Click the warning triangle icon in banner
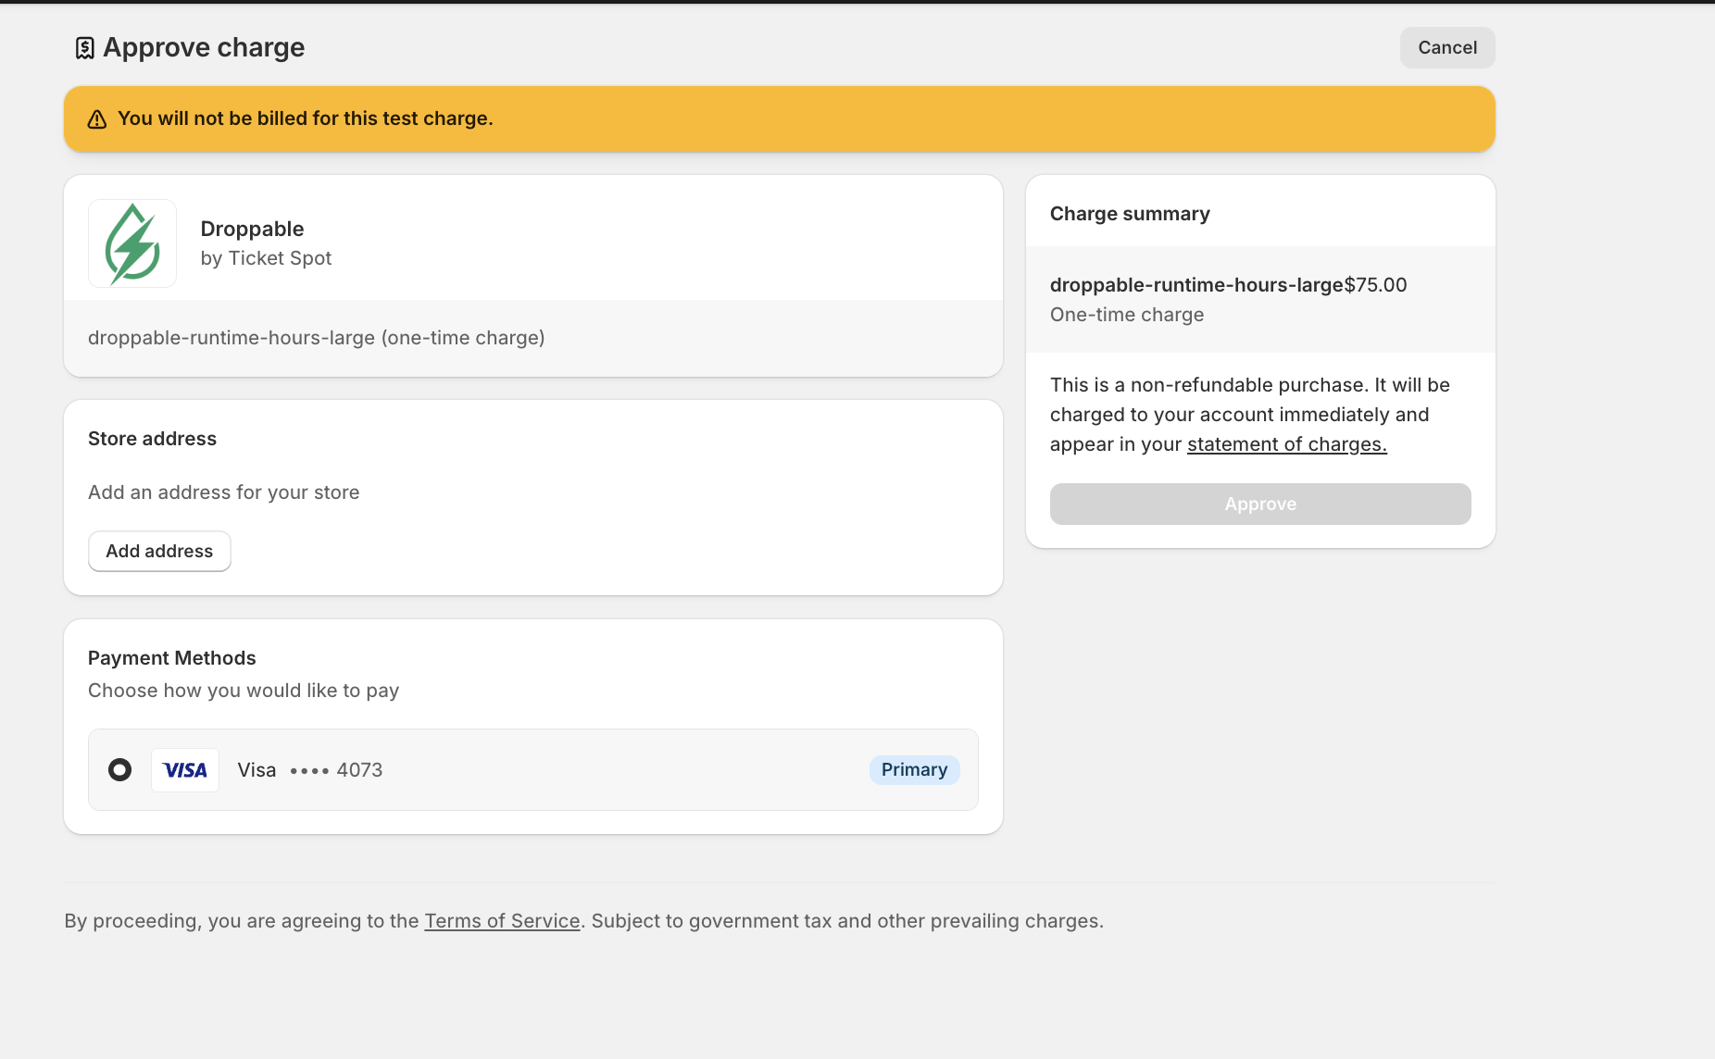 point(97,119)
